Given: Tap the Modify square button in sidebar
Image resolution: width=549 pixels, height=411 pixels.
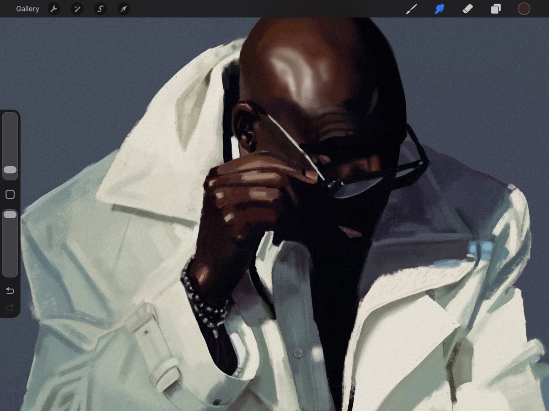Looking at the screenshot, I should [x=10, y=195].
